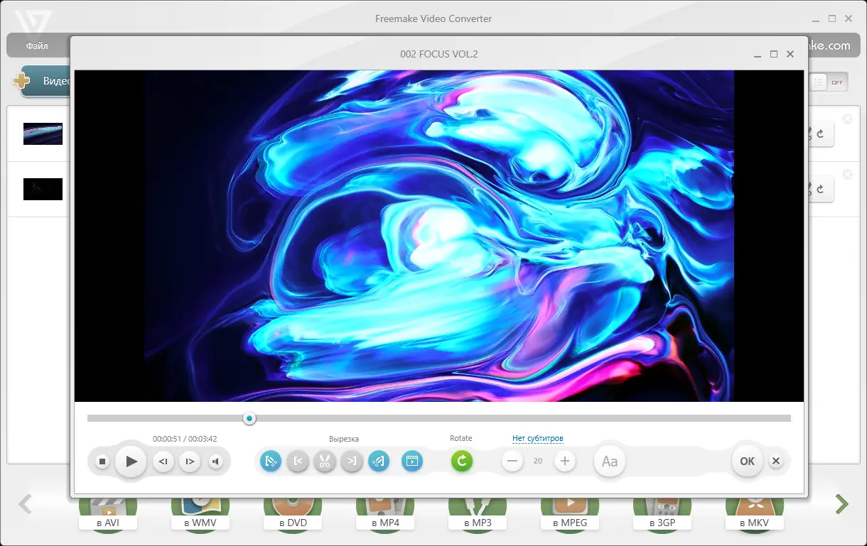This screenshot has width=867, height=546.
Task: Choose the в MKV output format
Action: point(755,515)
